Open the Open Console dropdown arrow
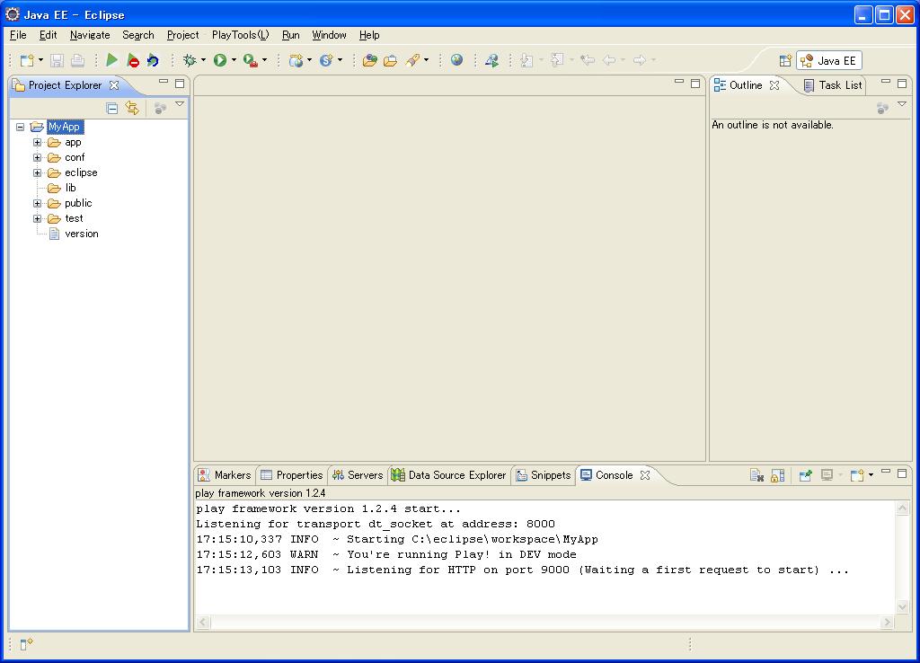 (871, 474)
